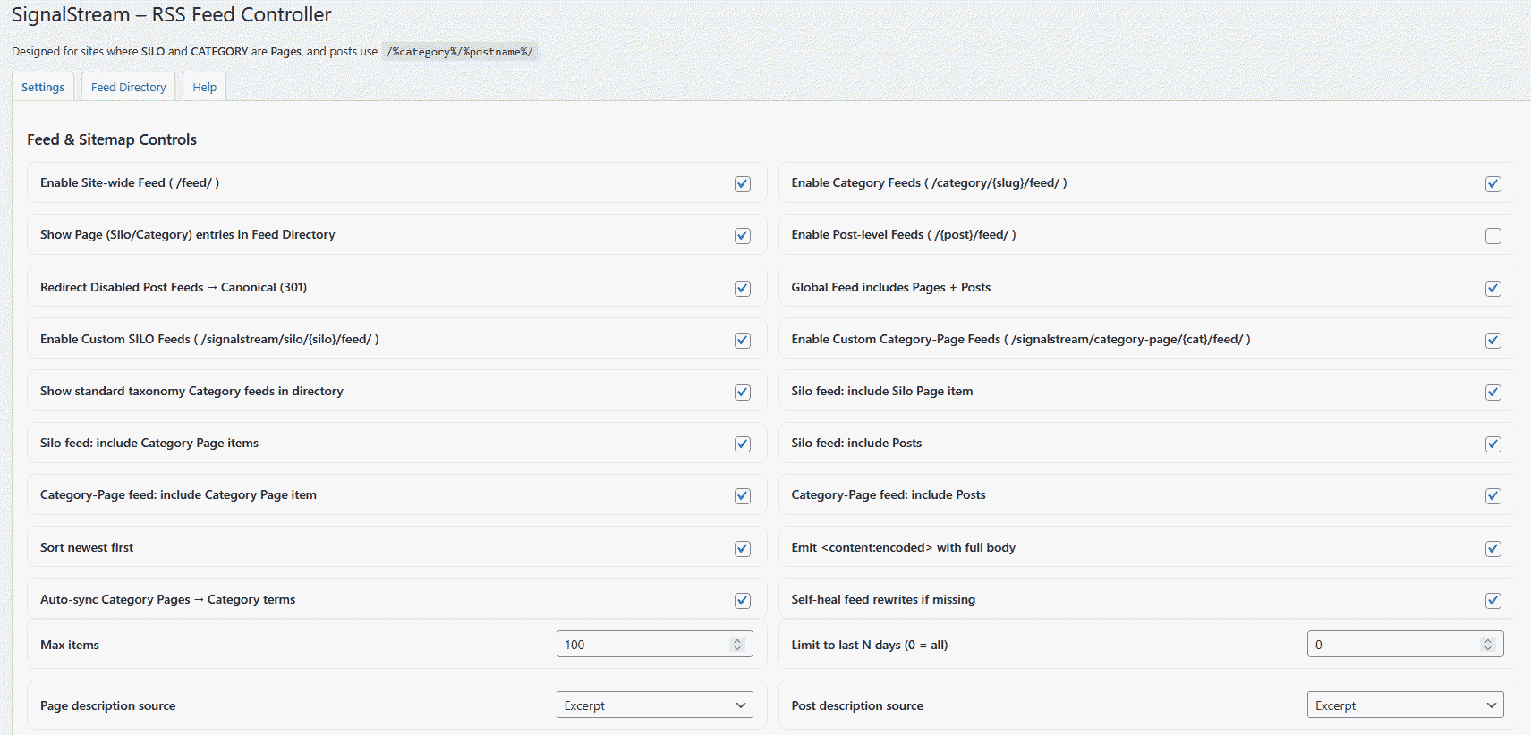Click the Max items stepper arrows
This screenshot has width=1531, height=735.
pos(737,645)
